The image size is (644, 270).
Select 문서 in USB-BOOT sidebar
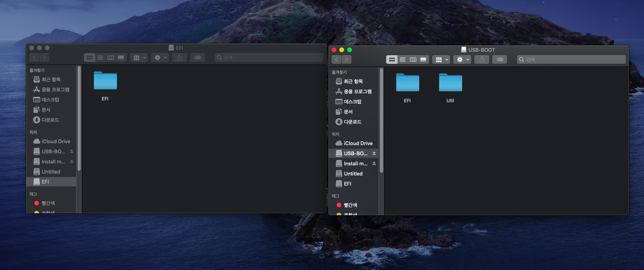[353, 112]
